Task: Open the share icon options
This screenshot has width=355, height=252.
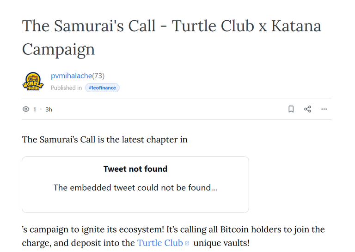Action: (307, 109)
